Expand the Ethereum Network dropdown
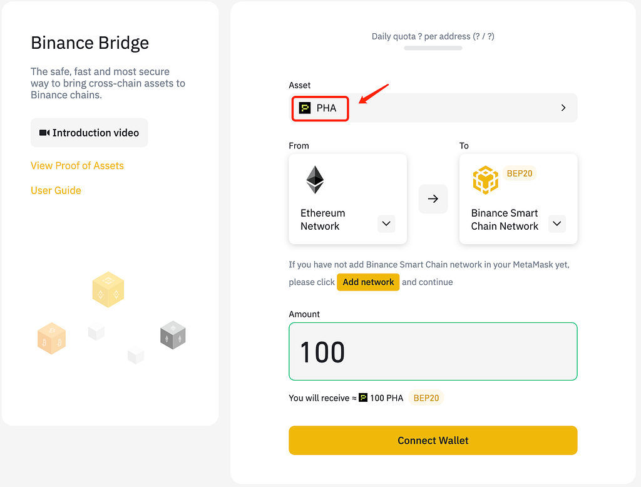This screenshot has width=641, height=487. (x=386, y=223)
